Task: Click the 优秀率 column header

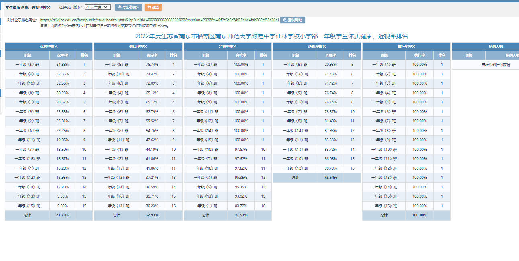Action: (63, 55)
